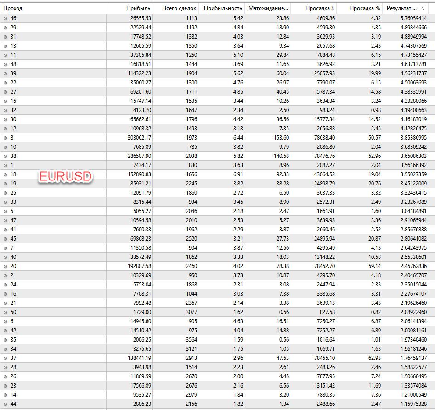Select pass number 20

coord(13,266)
